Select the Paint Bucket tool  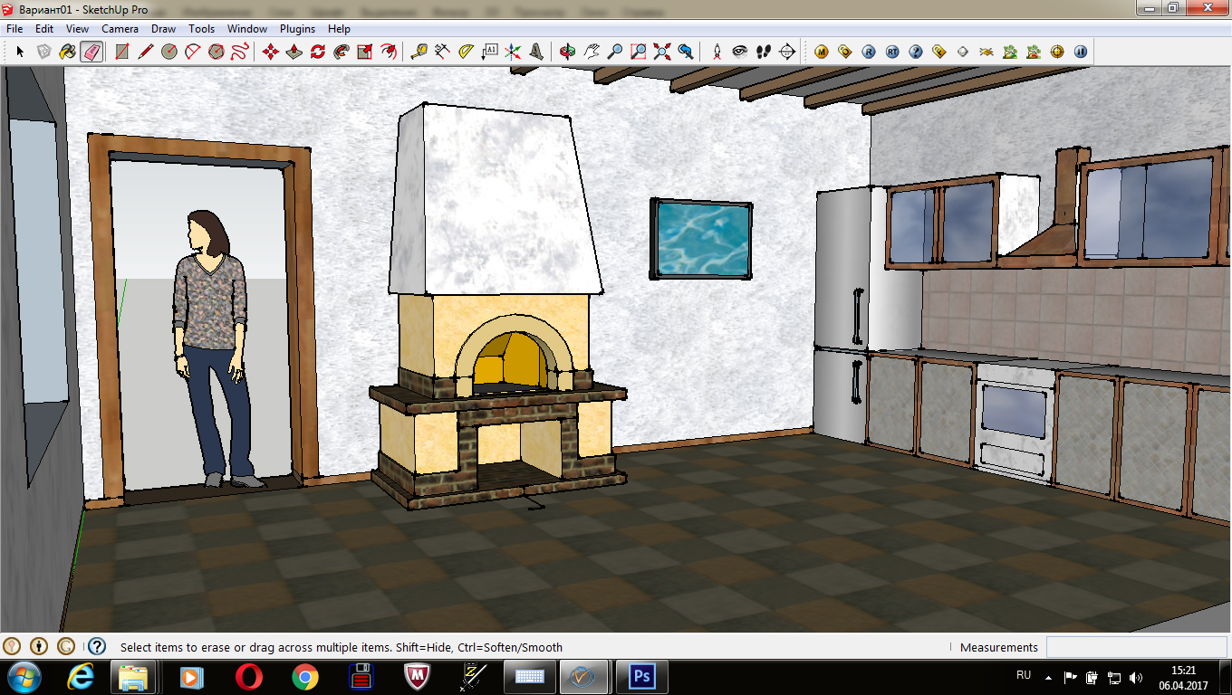(x=67, y=52)
